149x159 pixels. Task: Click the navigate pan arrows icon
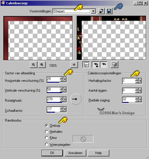pos(74,65)
